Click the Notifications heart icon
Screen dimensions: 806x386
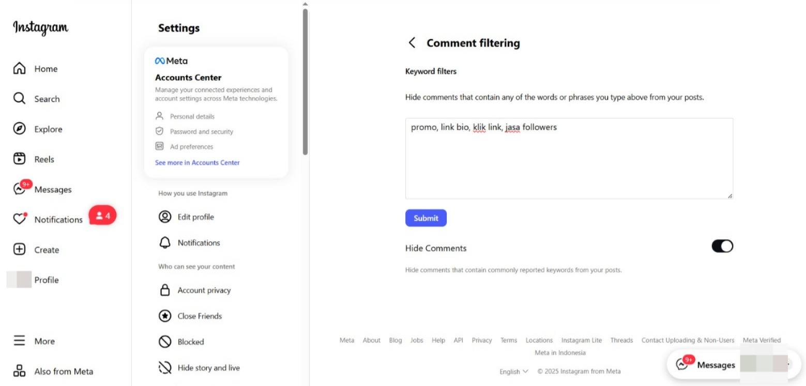[x=19, y=220]
